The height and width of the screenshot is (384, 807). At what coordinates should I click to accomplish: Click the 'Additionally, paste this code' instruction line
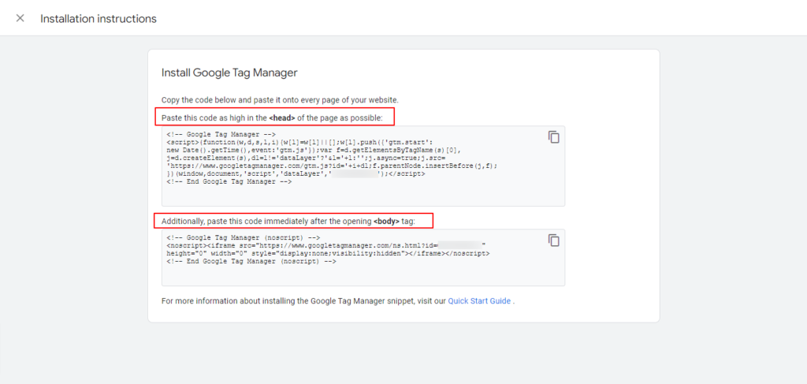click(x=290, y=222)
